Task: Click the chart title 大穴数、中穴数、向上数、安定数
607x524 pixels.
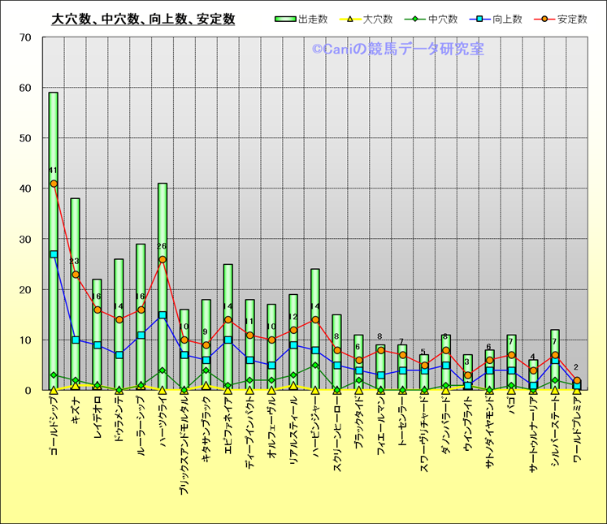Action: pyautogui.click(x=143, y=19)
